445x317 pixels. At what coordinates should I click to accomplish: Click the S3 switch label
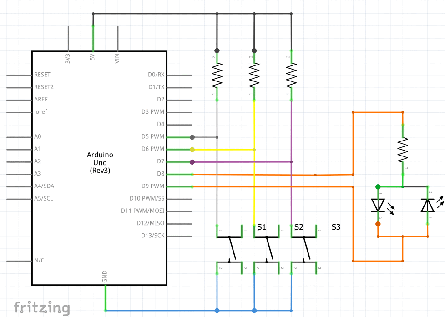point(336,227)
